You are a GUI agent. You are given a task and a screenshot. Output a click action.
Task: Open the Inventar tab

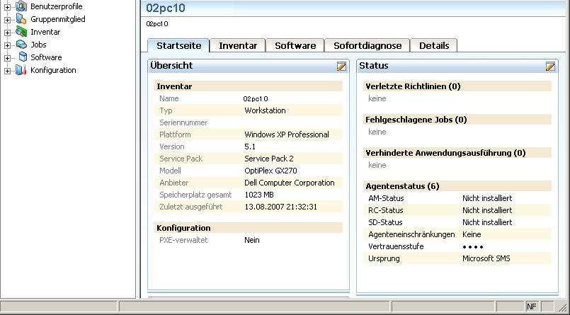238,45
